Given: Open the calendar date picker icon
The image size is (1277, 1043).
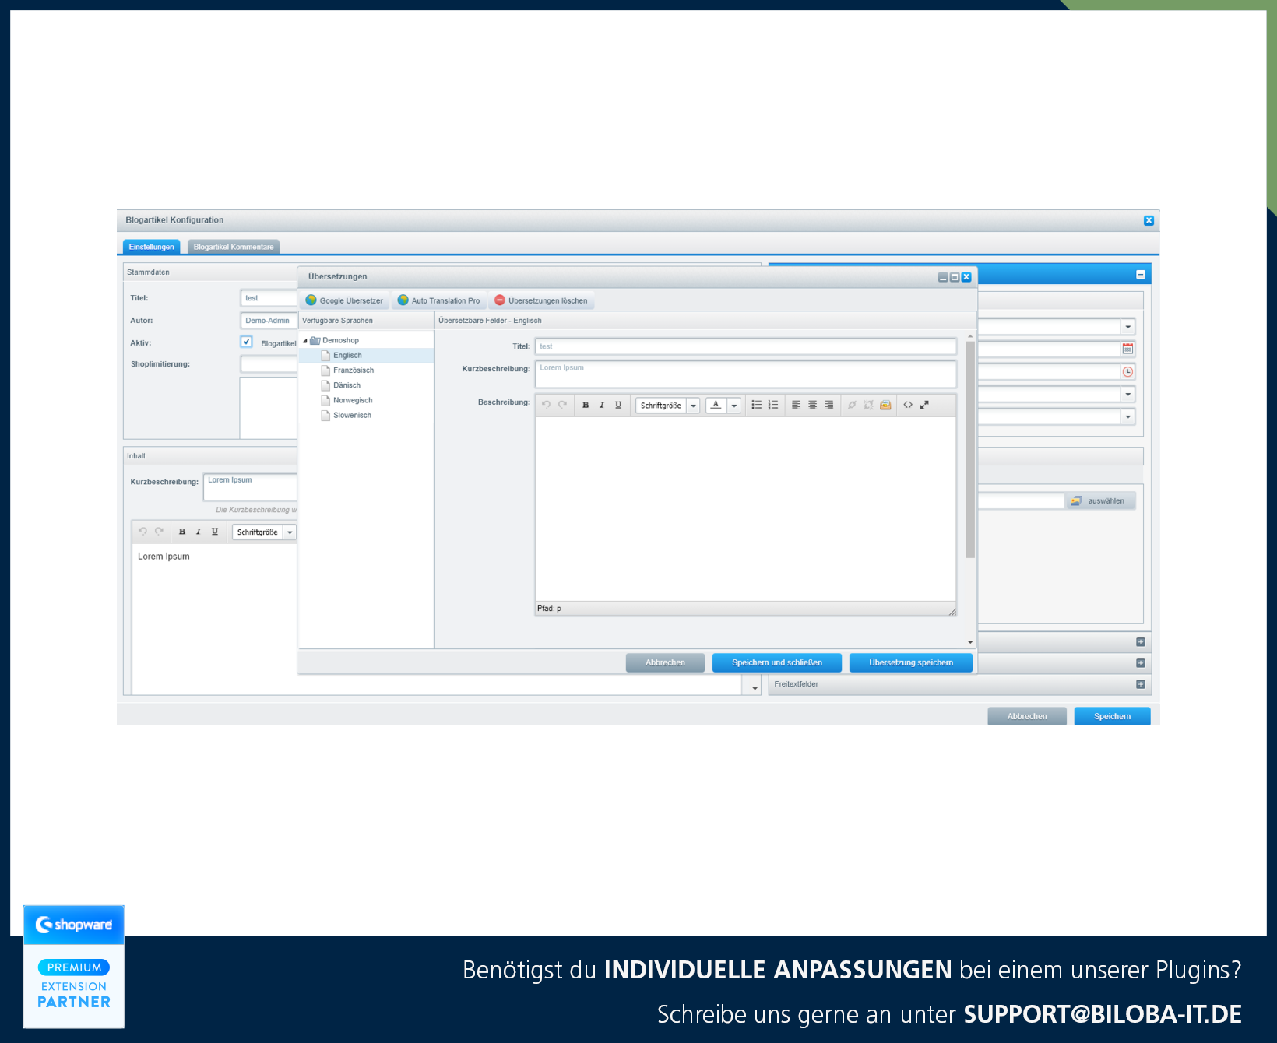Looking at the screenshot, I should [1127, 349].
